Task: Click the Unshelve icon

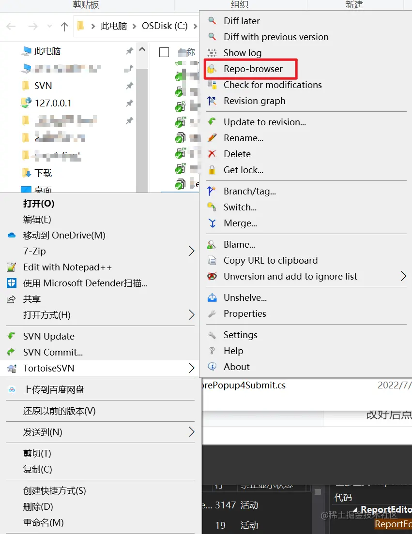Action: (212, 297)
